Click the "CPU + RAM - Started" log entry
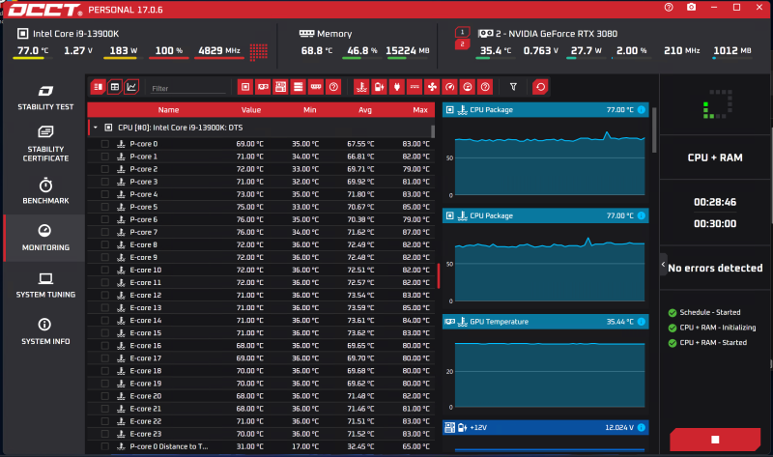 click(x=713, y=343)
